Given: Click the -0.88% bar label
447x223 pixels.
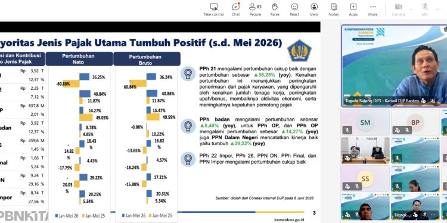Looking at the screenshot, I should (137, 127).
